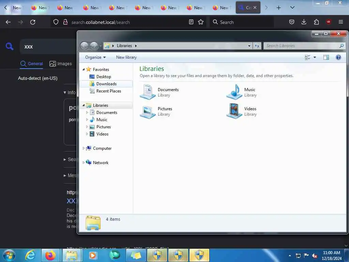Expand Videos node in navigation tree
The height and width of the screenshot is (262, 349).
(87, 134)
